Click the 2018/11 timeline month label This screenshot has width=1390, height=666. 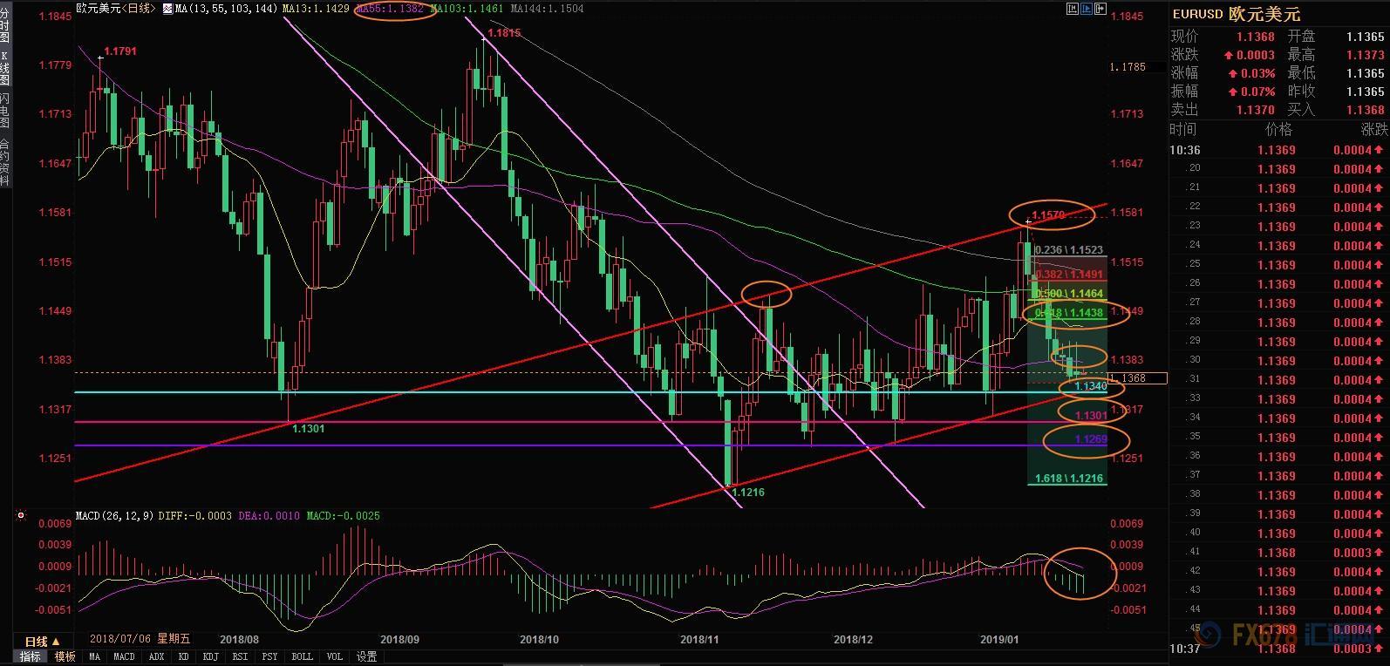tap(698, 639)
